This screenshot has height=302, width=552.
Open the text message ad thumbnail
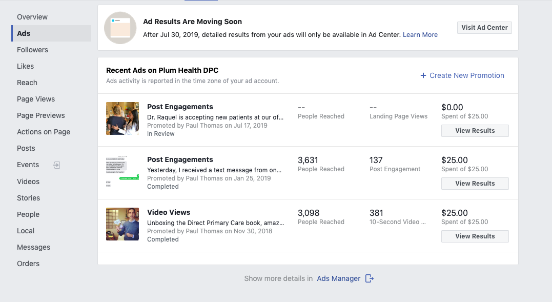(122, 171)
